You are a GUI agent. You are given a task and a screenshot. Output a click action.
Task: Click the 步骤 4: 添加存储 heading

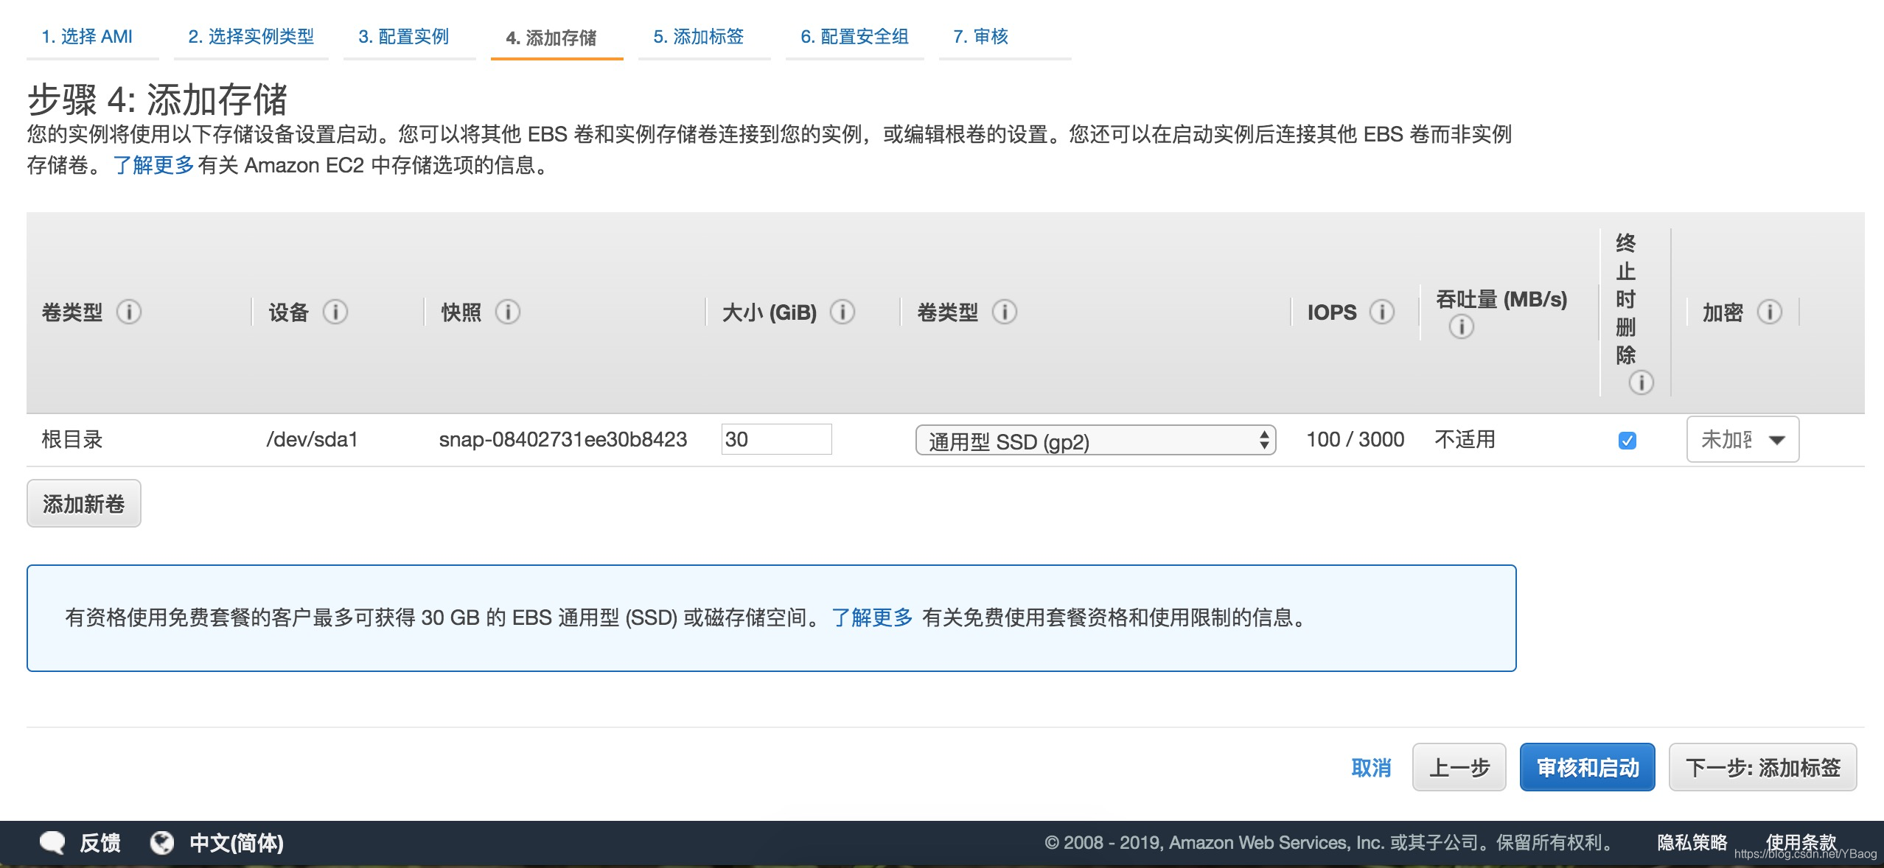pyautogui.click(x=157, y=99)
